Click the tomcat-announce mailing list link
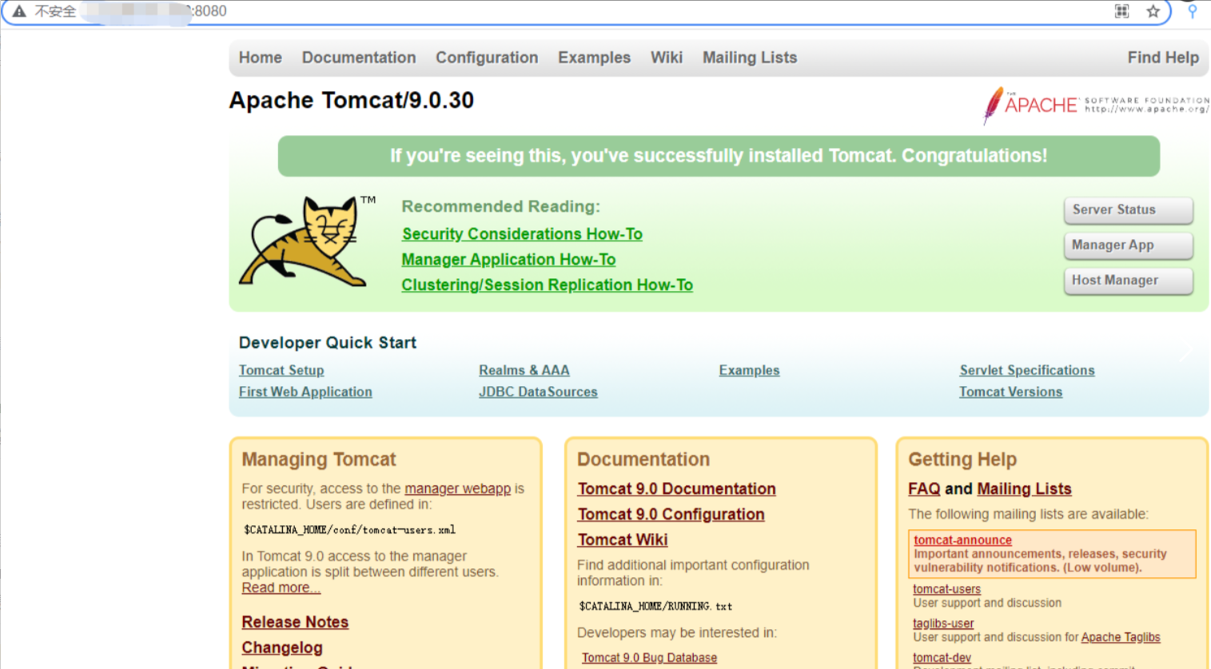This screenshot has width=1211, height=669. [962, 540]
